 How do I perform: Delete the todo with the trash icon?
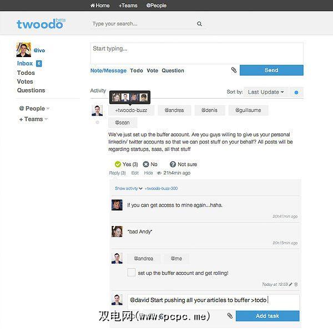tap(296, 284)
